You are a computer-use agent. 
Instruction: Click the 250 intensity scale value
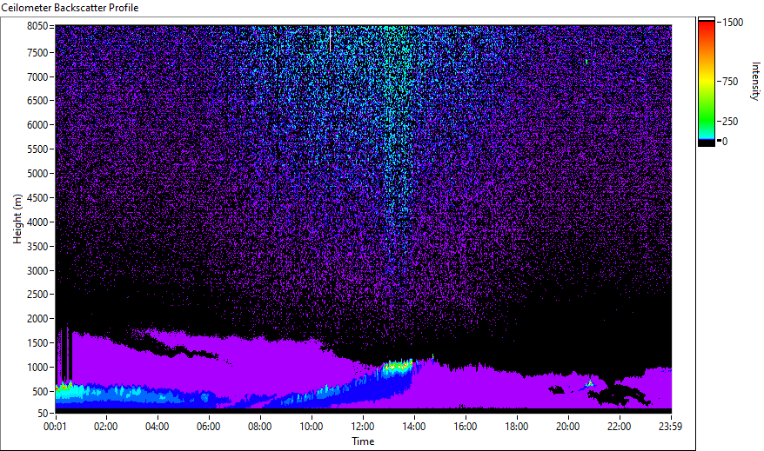[x=730, y=122]
